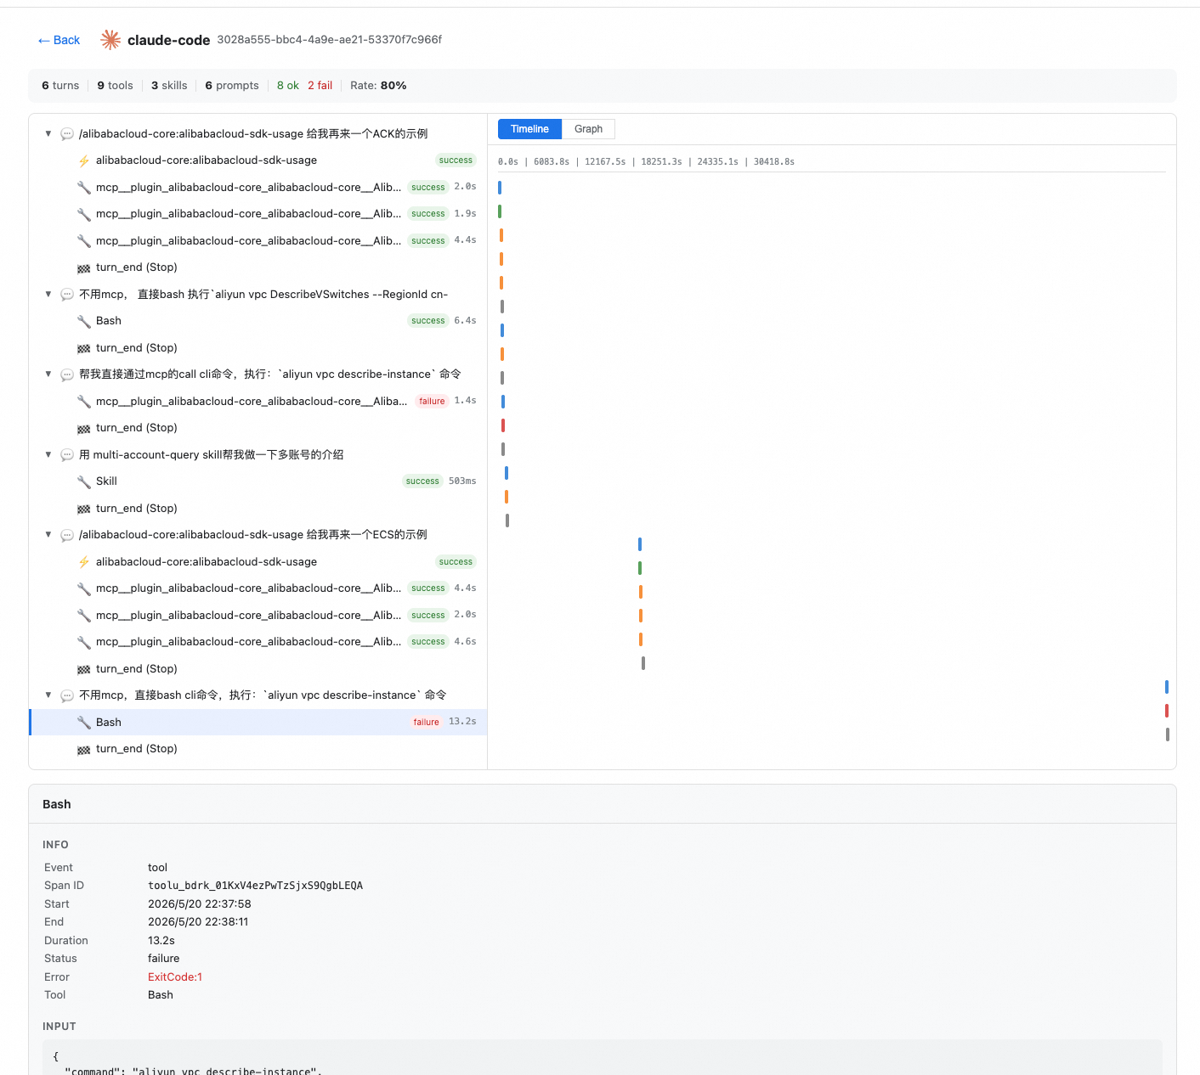This screenshot has height=1075, width=1200.
Task: Click the chat bubble icon of the ECS示例 prompt
Action: (x=67, y=535)
